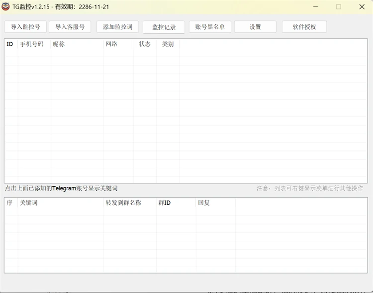Screen dimensions: 373x293
Task: Click the 转发到群名称 column header
Action: point(130,203)
